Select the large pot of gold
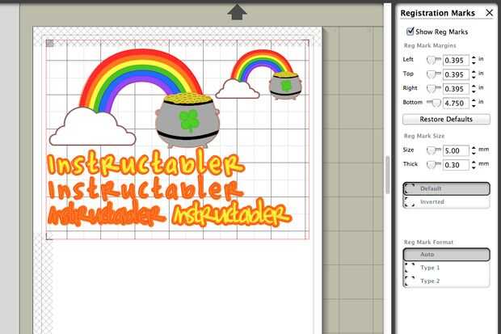The height and width of the screenshot is (334, 501). (187, 121)
